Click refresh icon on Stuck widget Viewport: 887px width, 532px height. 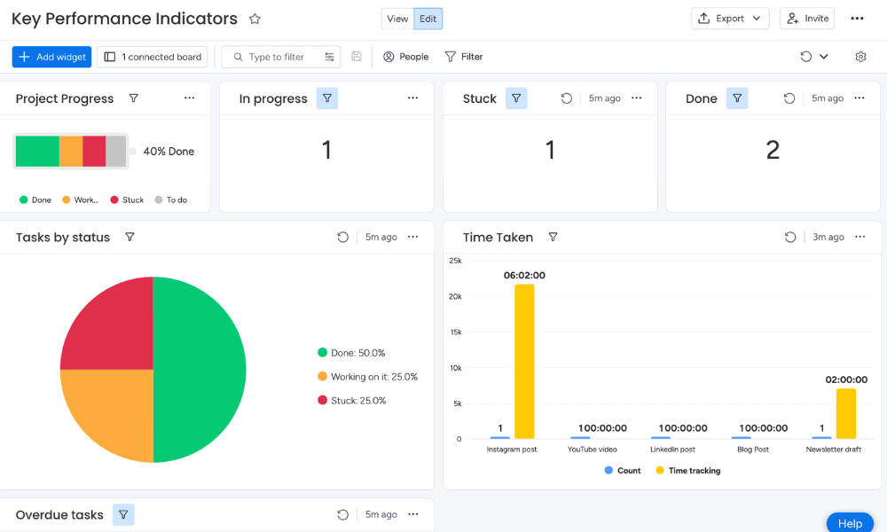pyautogui.click(x=567, y=98)
